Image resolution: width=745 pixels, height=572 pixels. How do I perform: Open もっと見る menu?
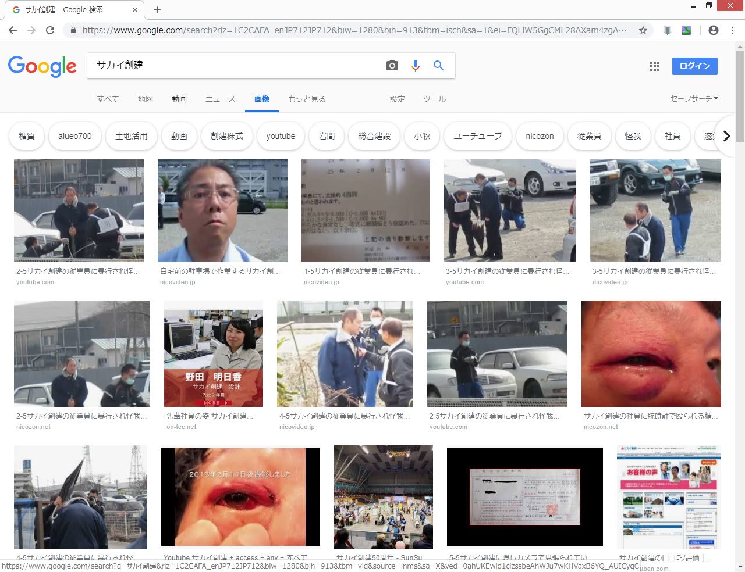[307, 99]
